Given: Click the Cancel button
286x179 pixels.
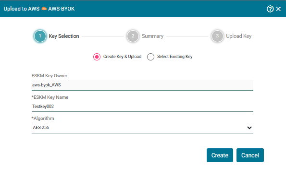Looking at the screenshot, I should (250, 155).
